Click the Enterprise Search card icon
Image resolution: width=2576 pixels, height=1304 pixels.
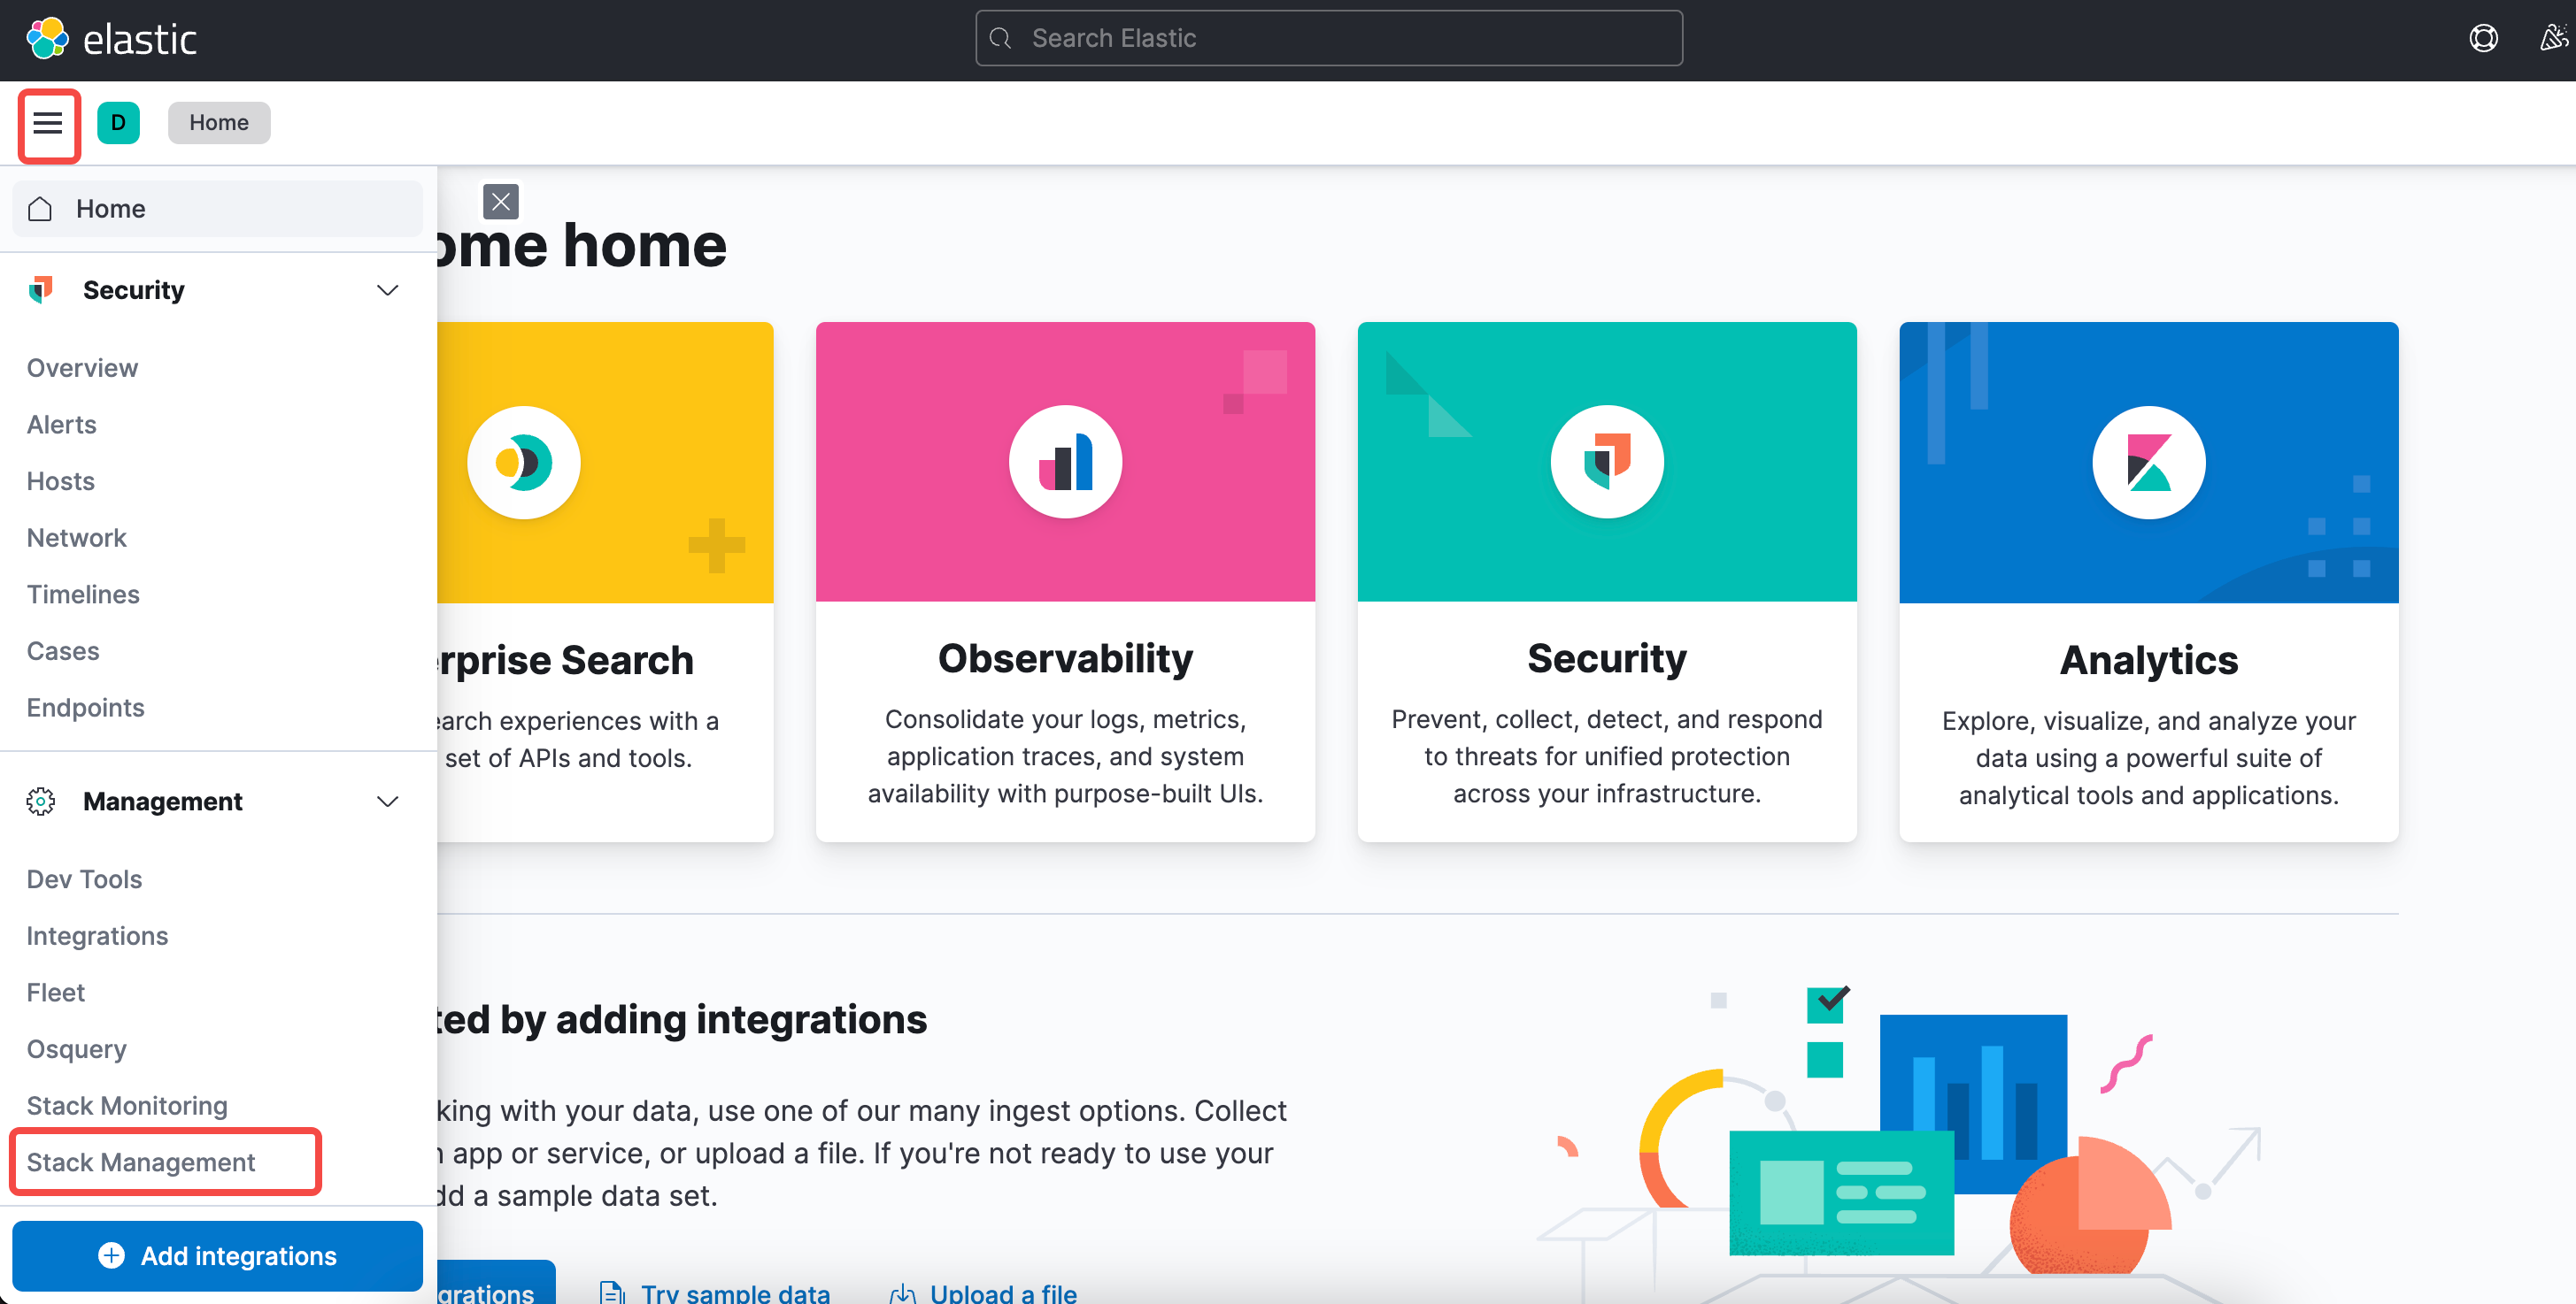coord(524,462)
